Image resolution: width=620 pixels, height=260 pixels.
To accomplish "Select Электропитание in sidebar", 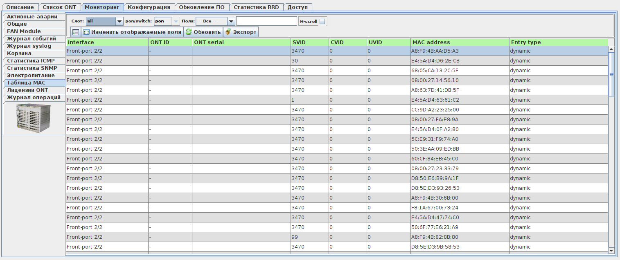I will [x=34, y=76].
